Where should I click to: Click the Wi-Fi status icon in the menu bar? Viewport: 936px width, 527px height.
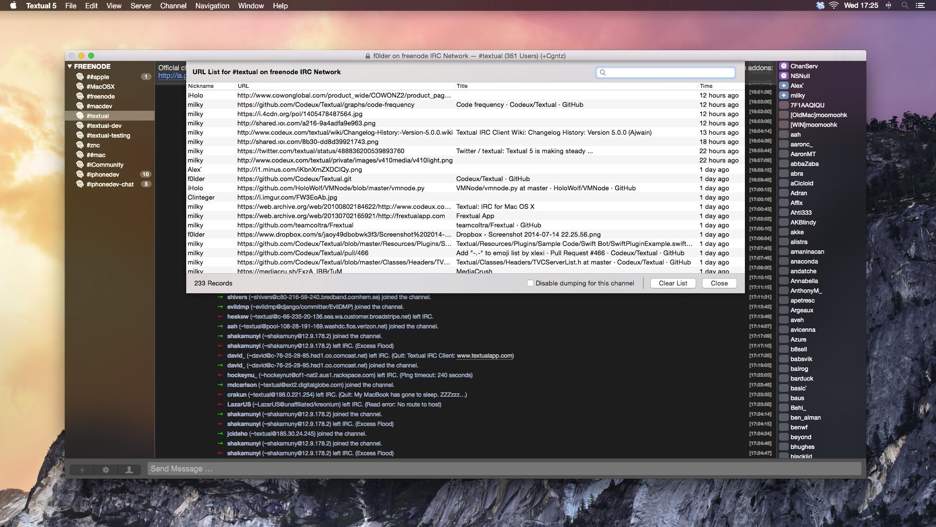834,6
